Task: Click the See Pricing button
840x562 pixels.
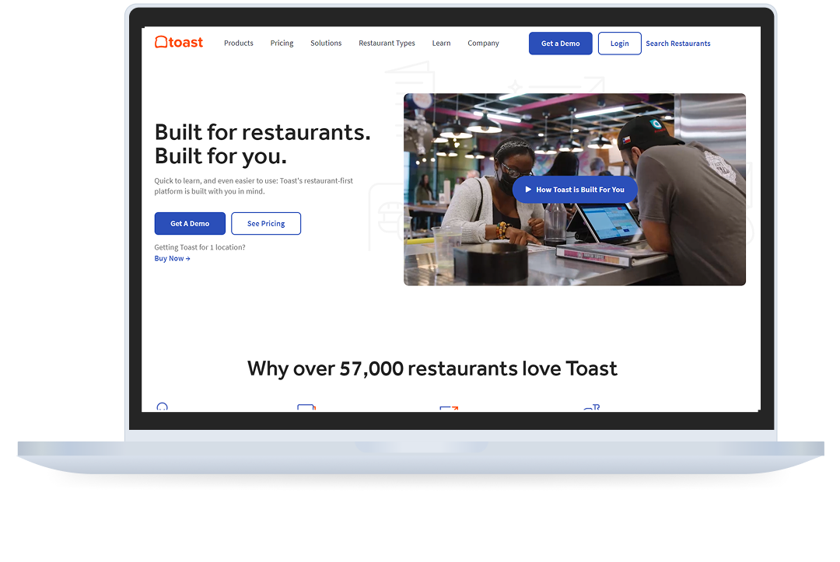Action: pyautogui.click(x=266, y=224)
